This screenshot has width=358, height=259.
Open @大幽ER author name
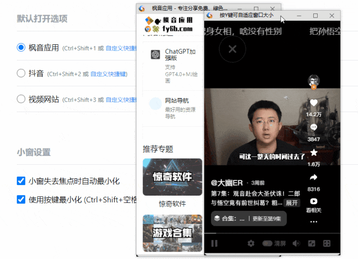tap(227, 183)
